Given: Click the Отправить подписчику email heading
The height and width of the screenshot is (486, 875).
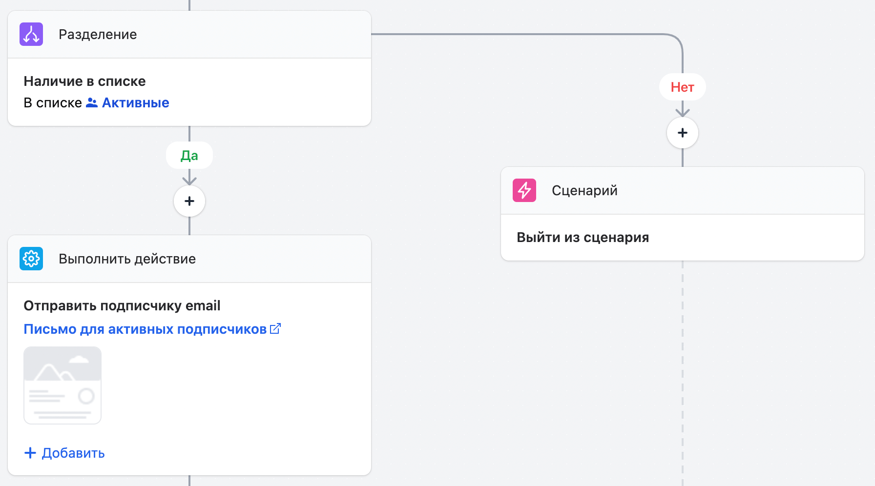Looking at the screenshot, I should coord(122,305).
